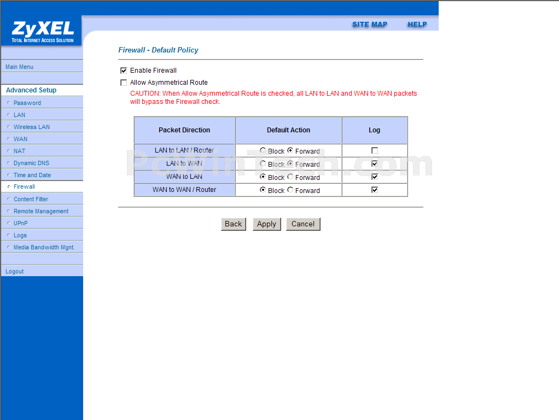Open the Content Filter page
Screen dimensions: 559x420
pyautogui.click(x=31, y=199)
